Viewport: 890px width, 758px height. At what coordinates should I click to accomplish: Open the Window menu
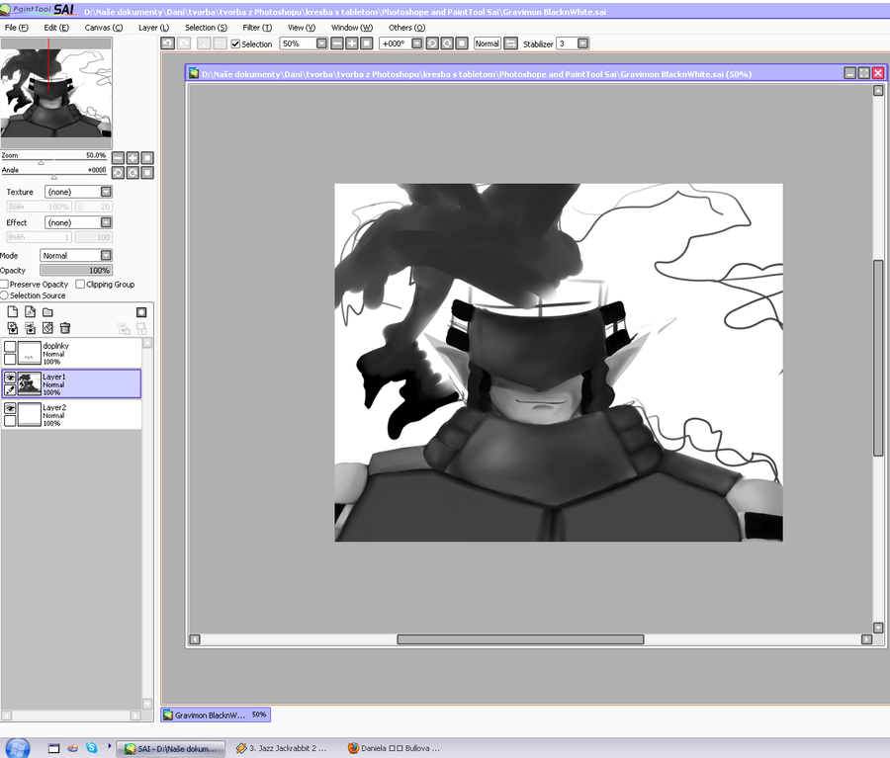(352, 28)
